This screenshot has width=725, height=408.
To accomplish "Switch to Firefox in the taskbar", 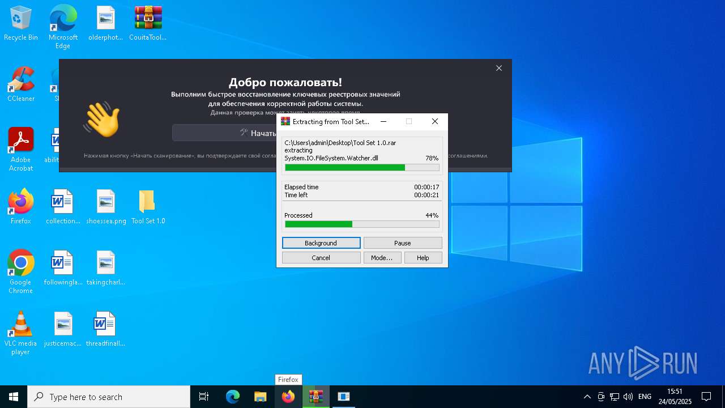I will 288,397.
